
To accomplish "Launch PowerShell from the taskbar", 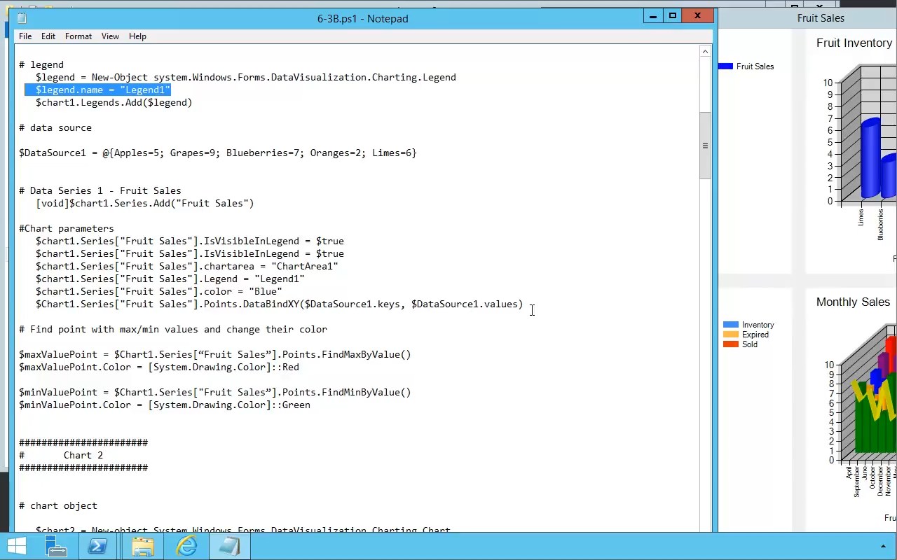I will pos(98,546).
